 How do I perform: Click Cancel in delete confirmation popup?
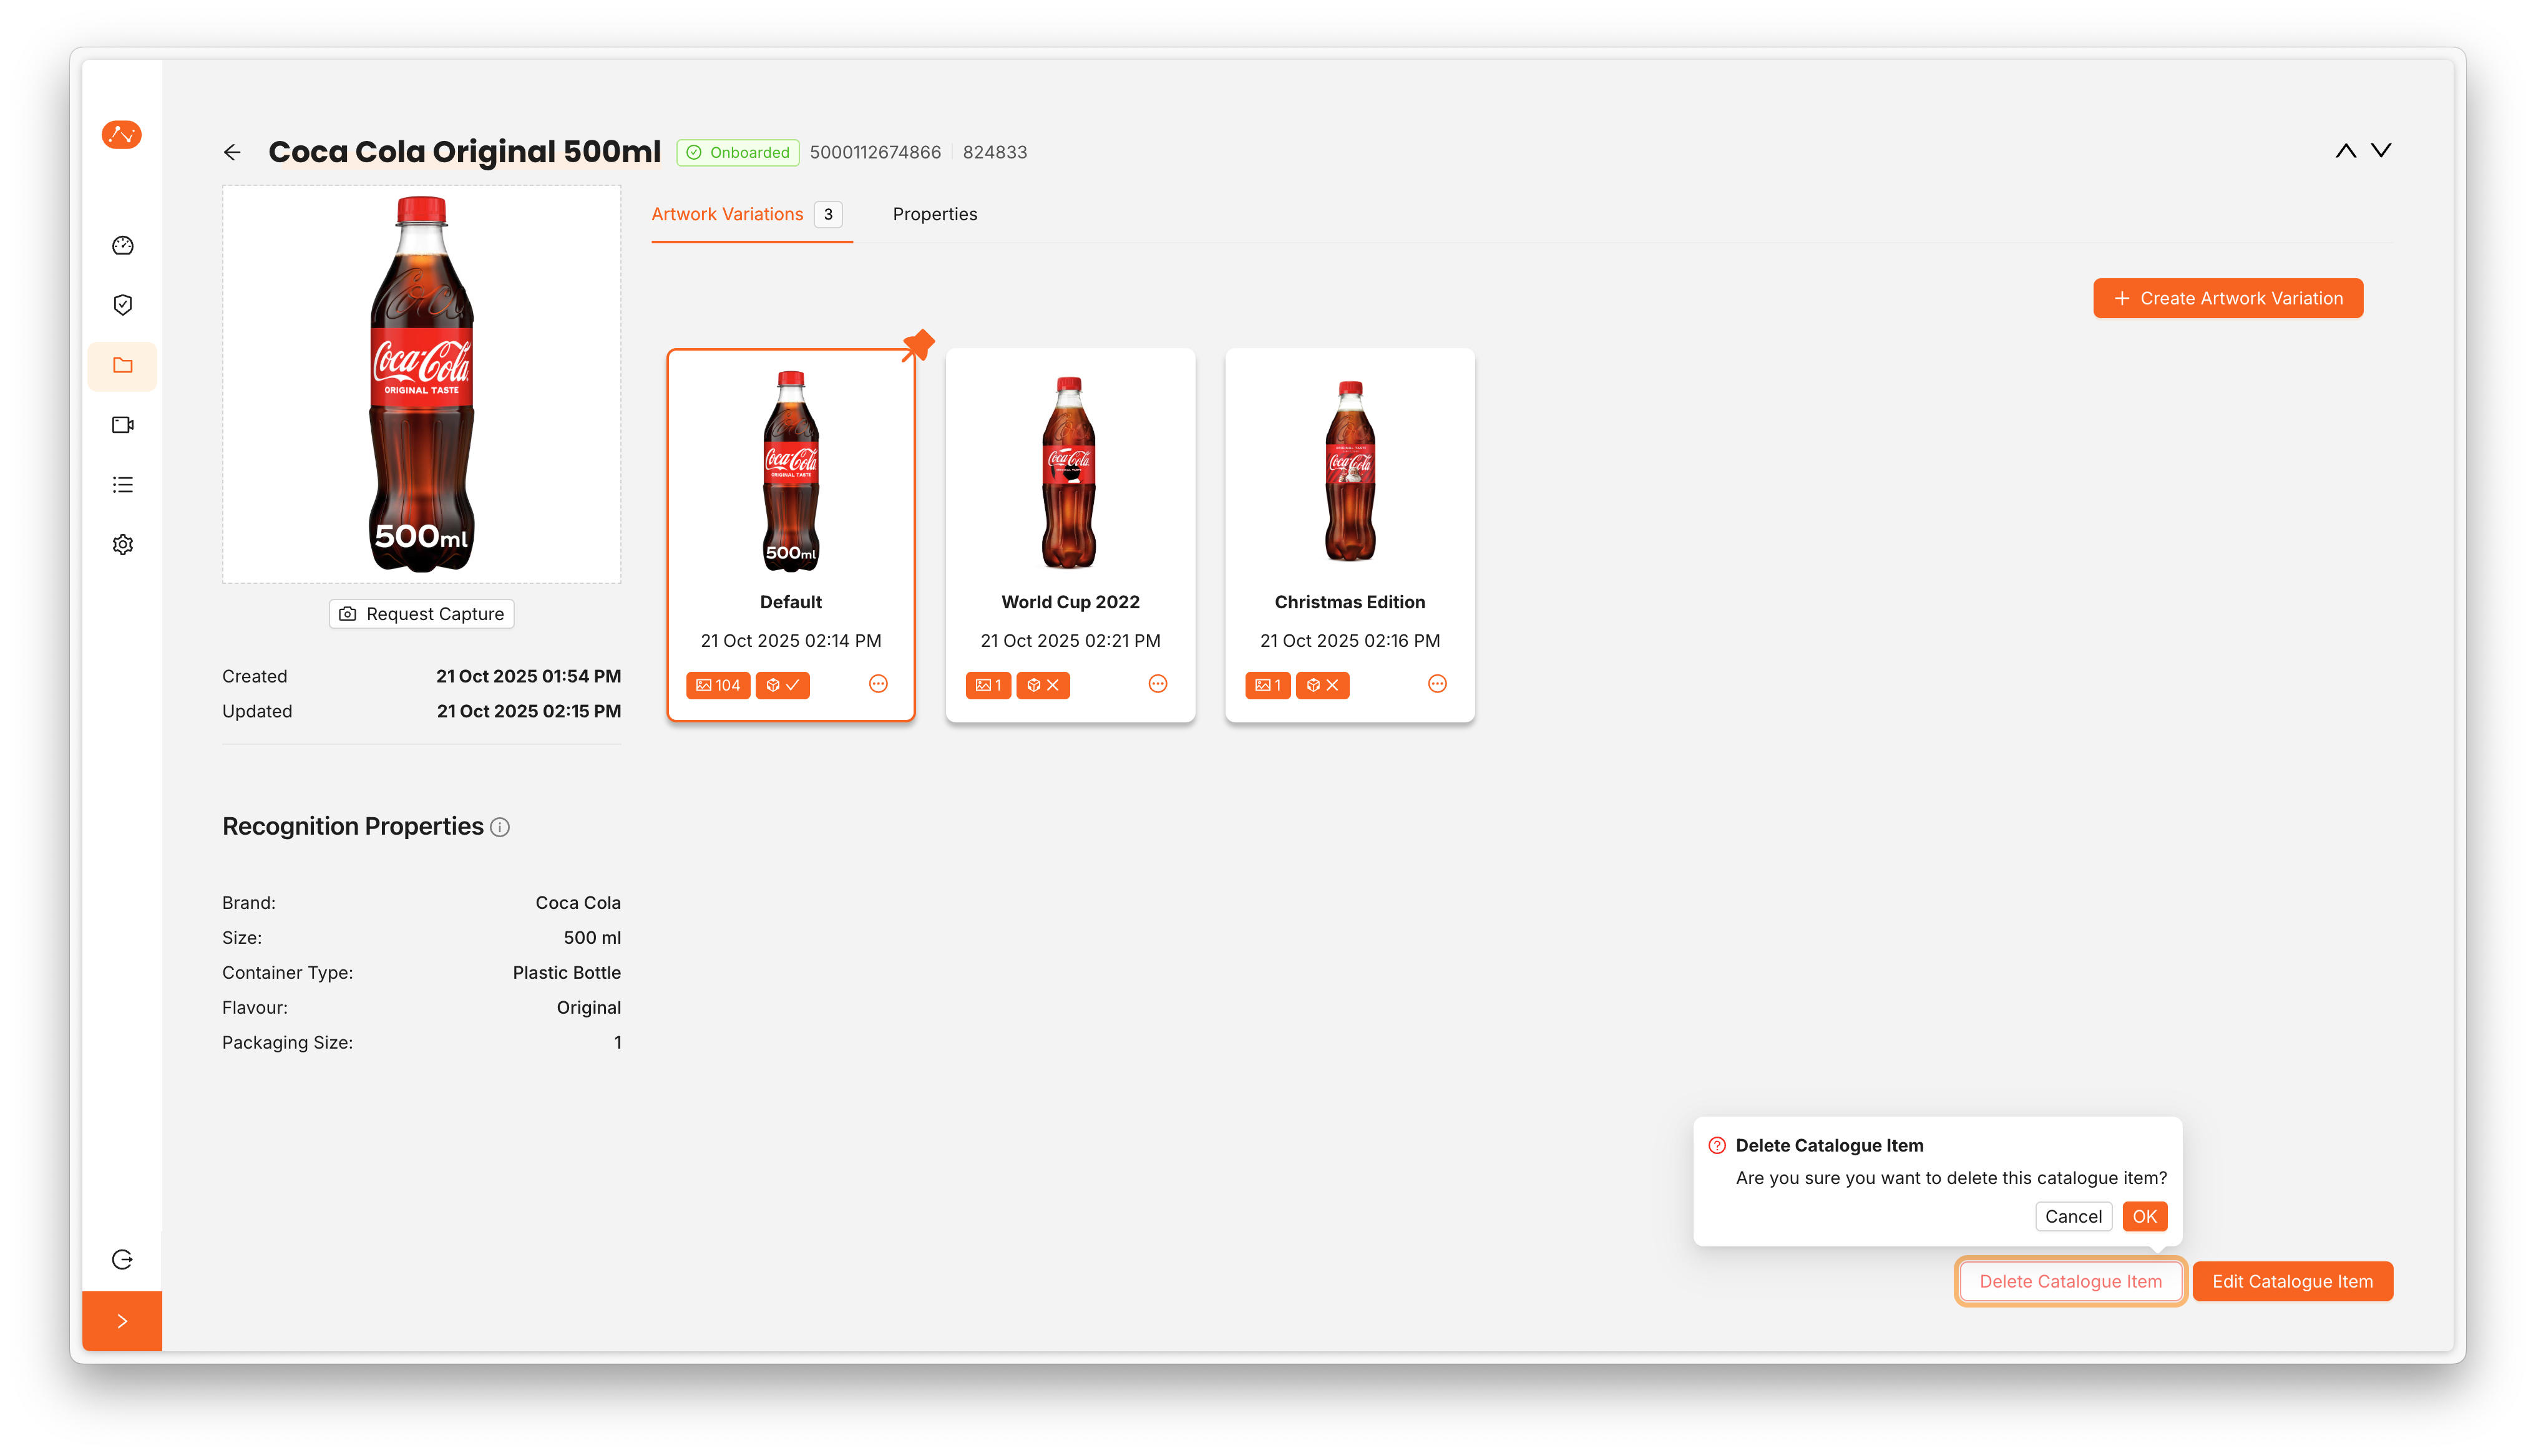click(x=2072, y=1216)
